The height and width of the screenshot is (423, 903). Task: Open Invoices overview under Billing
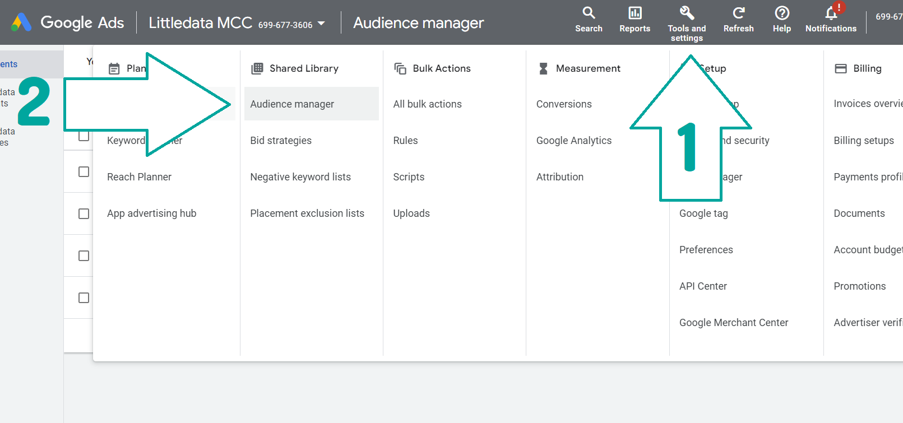[x=868, y=104]
